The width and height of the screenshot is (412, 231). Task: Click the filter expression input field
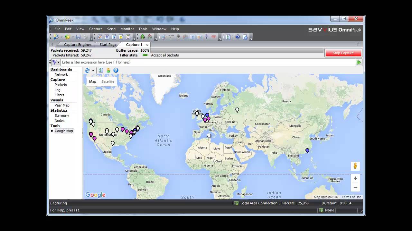[208, 62]
